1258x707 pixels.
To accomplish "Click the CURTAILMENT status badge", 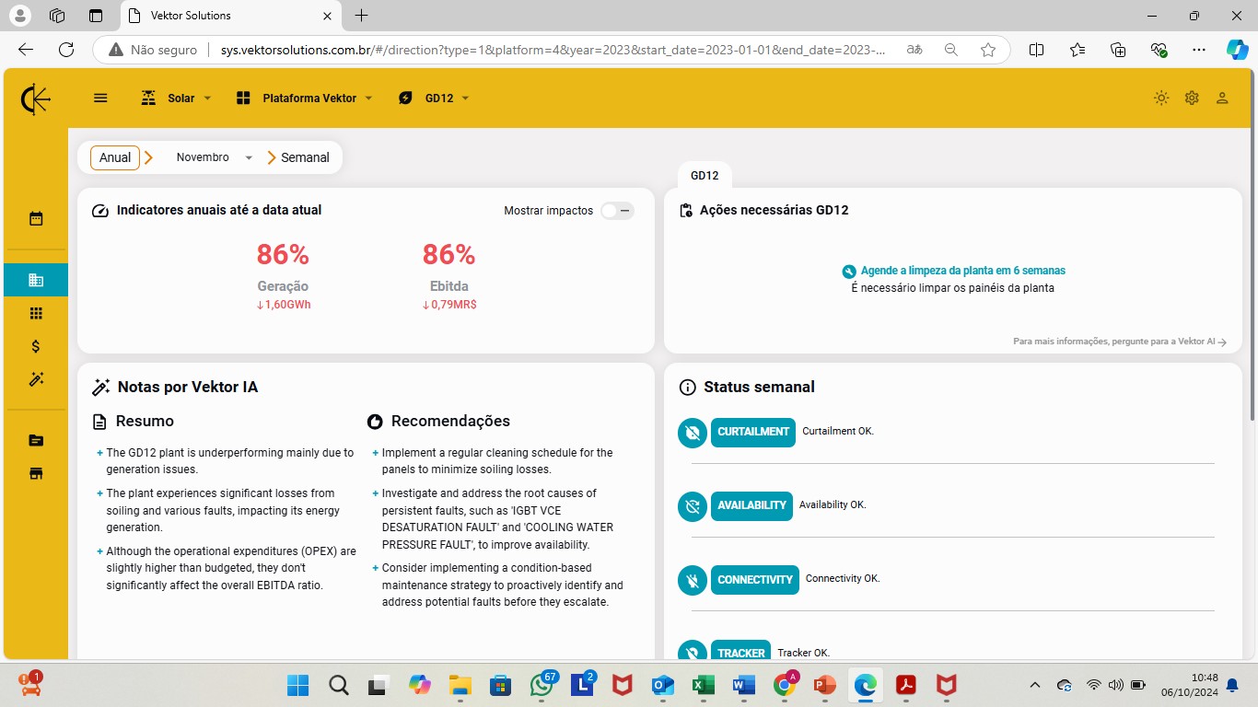I will click(753, 433).
